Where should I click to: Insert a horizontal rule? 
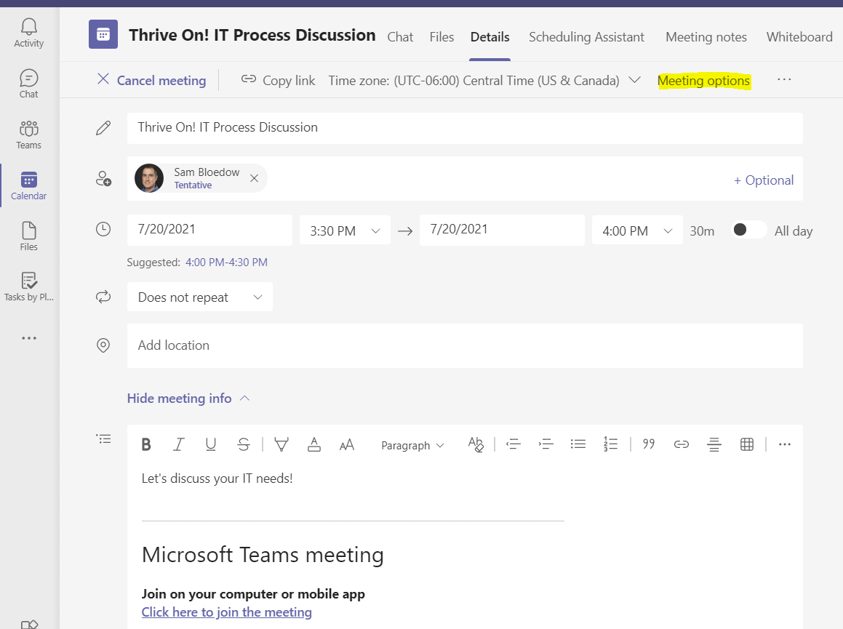[714, 444]
